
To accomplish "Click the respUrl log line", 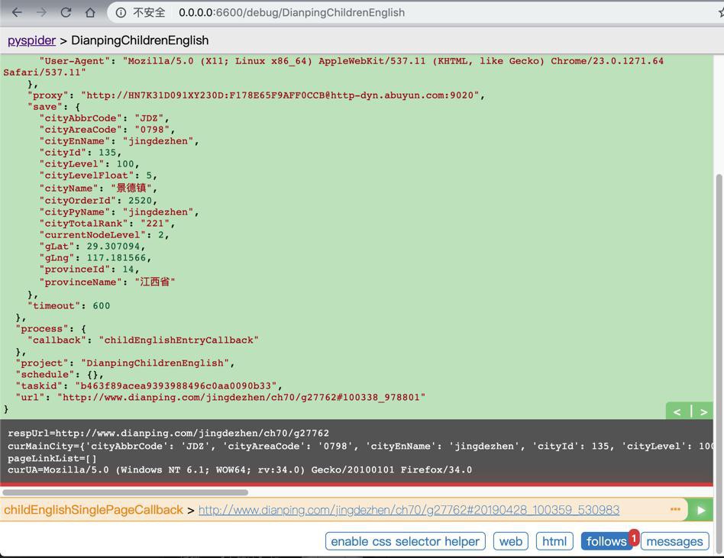I will 169,434.
